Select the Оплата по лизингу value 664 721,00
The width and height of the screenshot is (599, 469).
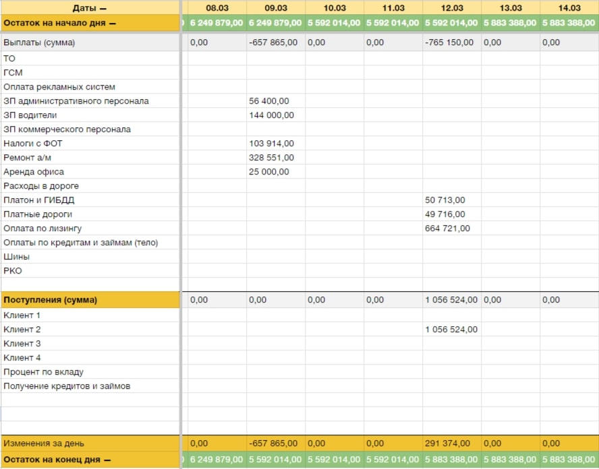[x=448, y=228]
